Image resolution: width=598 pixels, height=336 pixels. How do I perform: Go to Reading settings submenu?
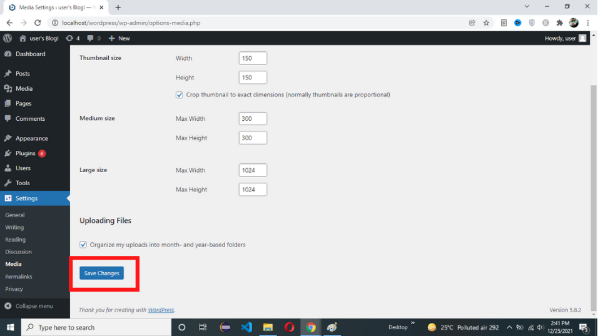point(15,240)
